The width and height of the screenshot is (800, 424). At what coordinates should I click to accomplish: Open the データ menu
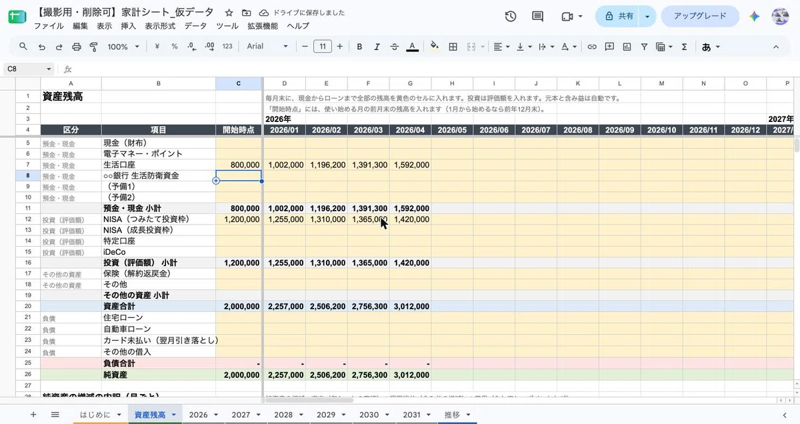pos(195,26)
